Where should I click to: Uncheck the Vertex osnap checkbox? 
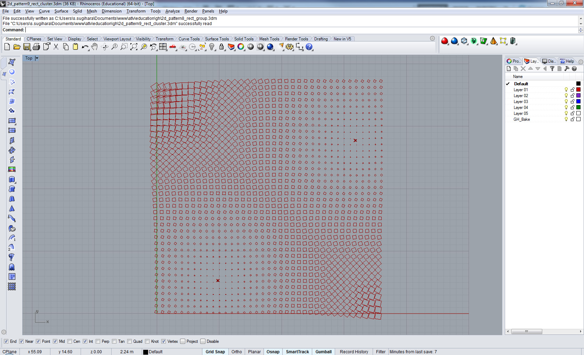[164, 341]
